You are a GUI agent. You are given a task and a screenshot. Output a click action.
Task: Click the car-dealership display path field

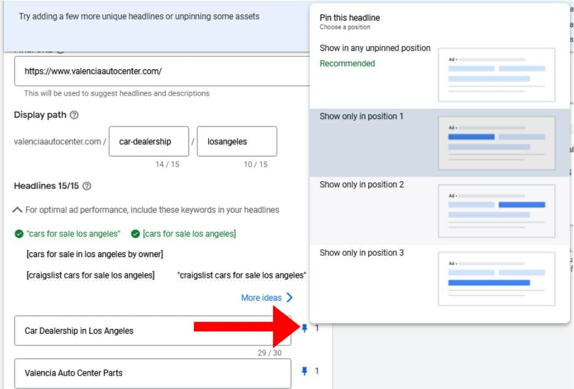click(x=149, y=142)
